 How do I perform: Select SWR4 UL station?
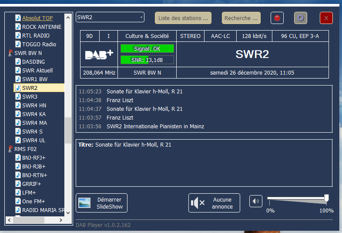point(34,140)
